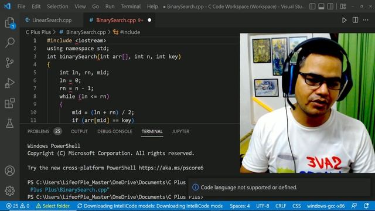Open the Manage gear settings
Screen dimensions: 375x211
point(10,190)
